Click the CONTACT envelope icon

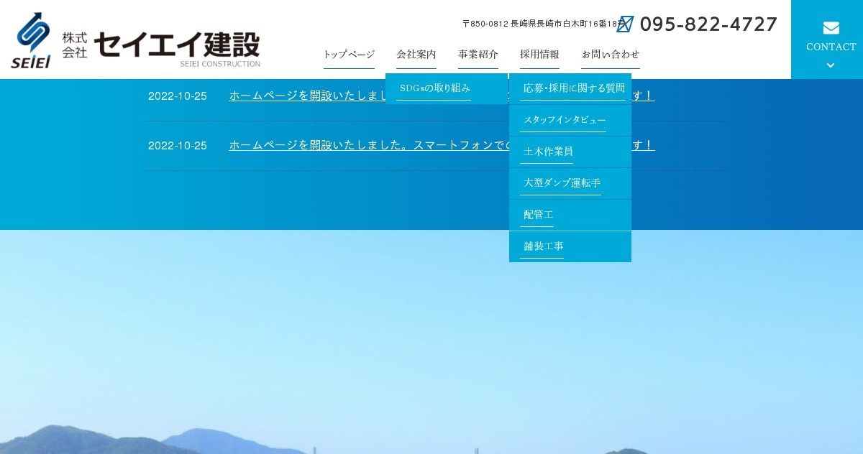pyautogui.click(x=831, y=27)
